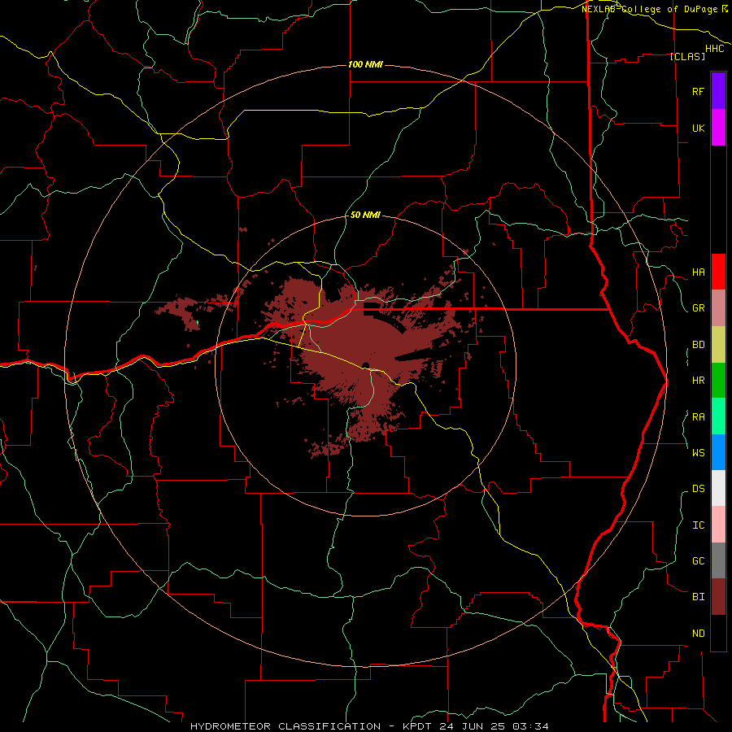Pick the HR green legend swatch

pyautogui.click(x=718, y=380)
